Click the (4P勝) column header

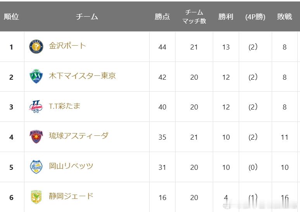point(255,17)
